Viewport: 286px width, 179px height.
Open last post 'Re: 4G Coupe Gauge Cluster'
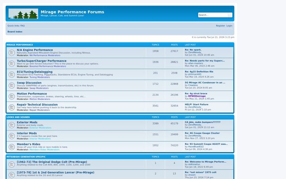202,133
